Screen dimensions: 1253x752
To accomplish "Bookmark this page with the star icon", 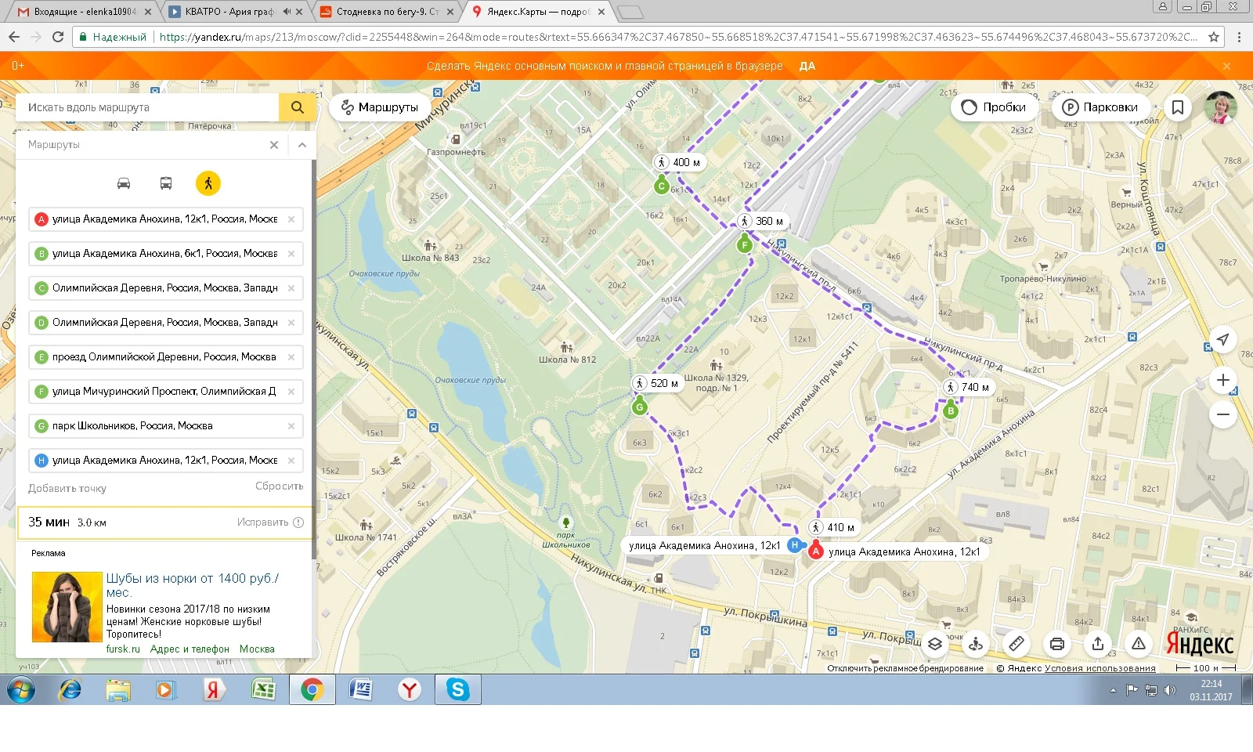I will (1214, 37).
